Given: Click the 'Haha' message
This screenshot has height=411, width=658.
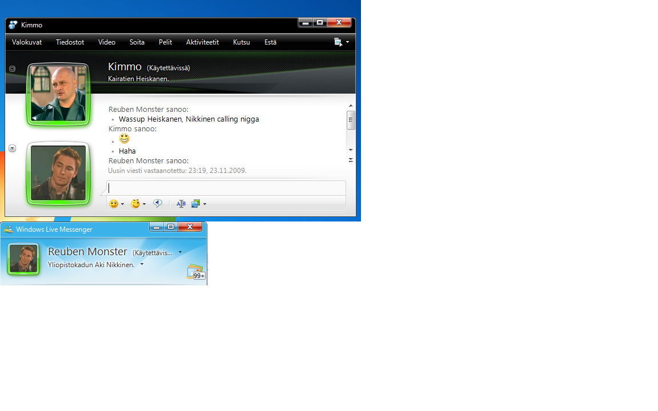Looking at the screenshot, I should [x=127, y=151].
